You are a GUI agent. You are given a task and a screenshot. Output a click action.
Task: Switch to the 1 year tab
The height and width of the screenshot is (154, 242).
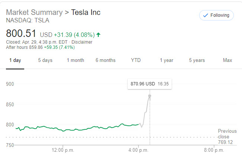[x=166, y=60]
